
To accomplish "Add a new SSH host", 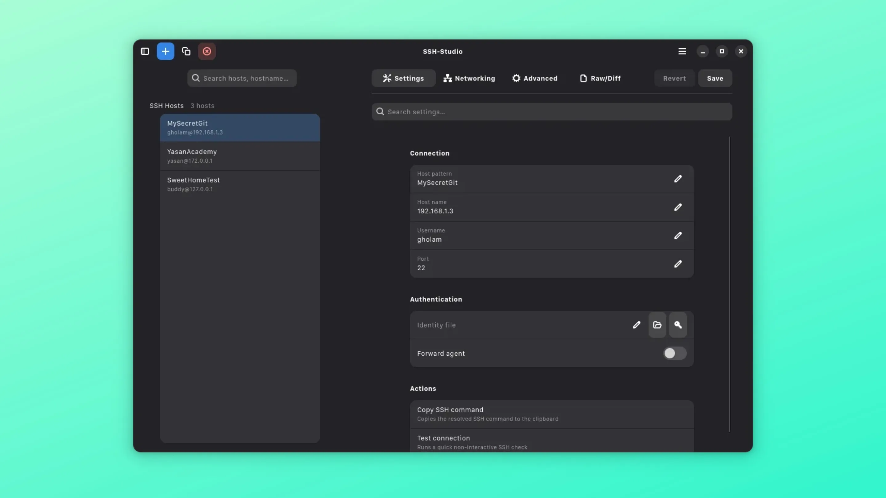I will [166, 51].
